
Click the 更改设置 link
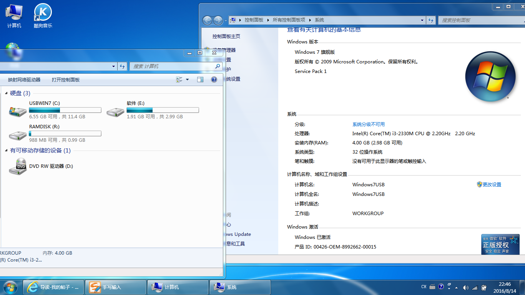pyautogui.click(x=492, y=184)
